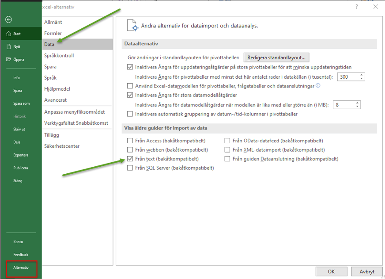Decrease the data model MB size spinner
The height and width of the screenshot is (279, 385).
coord(357,107)
